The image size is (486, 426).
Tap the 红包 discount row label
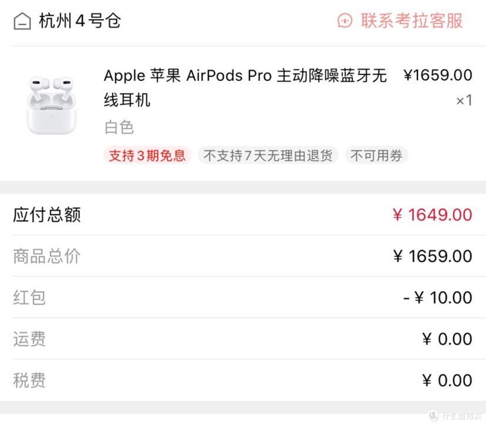pyautogui.click(x=29, y=297)
